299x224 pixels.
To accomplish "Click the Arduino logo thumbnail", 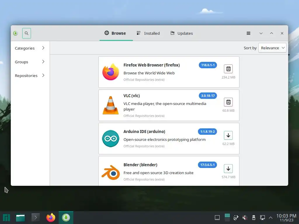I will tap(111, 139).
